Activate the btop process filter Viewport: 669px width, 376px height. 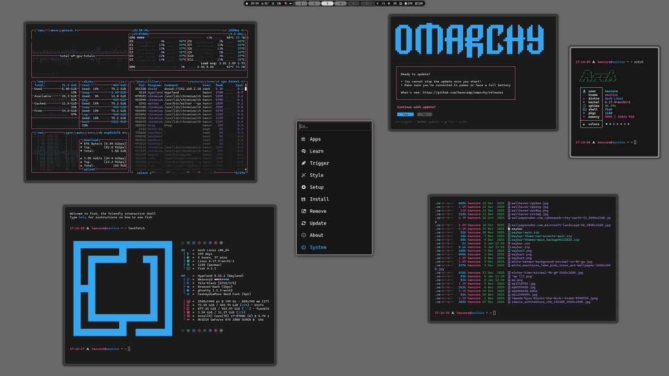[x=153, y=82]
